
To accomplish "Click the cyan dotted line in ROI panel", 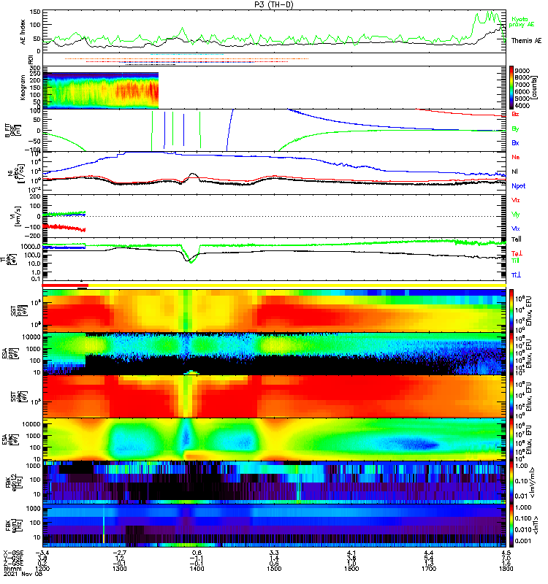I will pos(187,55).
